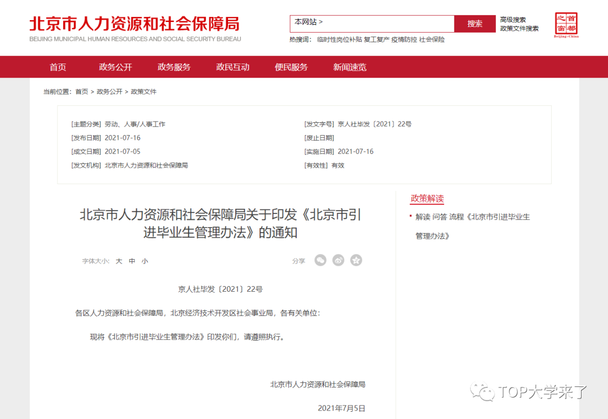Click the 主题分类 劳动、人事/人事工作 text

coord(135,124)
